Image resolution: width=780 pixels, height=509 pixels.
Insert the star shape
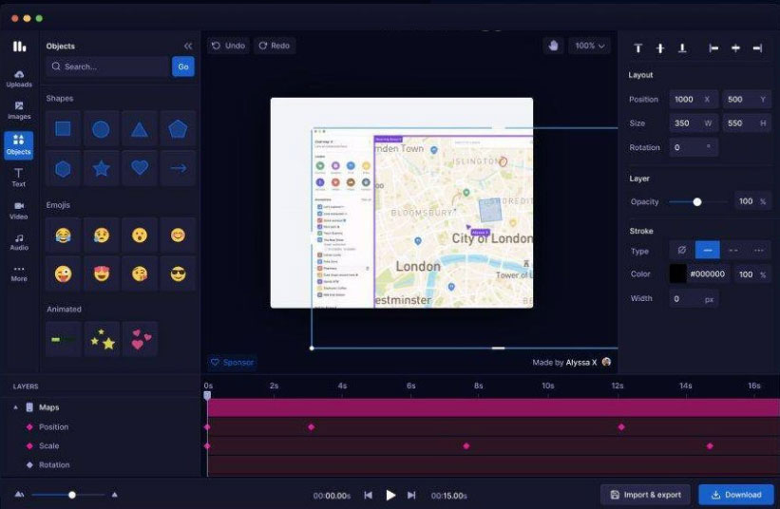click(101, 169)
